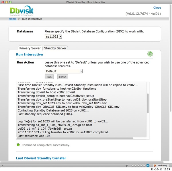Screen dimensions: 172x171
Task: Click the 1P status bar icon
Action: click(127, 166)
